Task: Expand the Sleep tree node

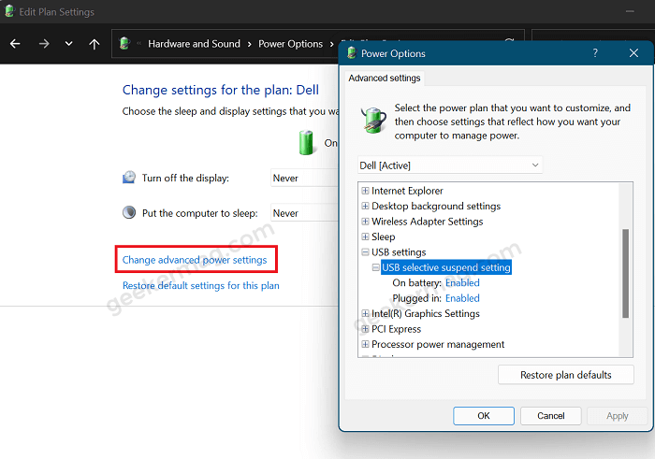Action: tap(365, 237)
